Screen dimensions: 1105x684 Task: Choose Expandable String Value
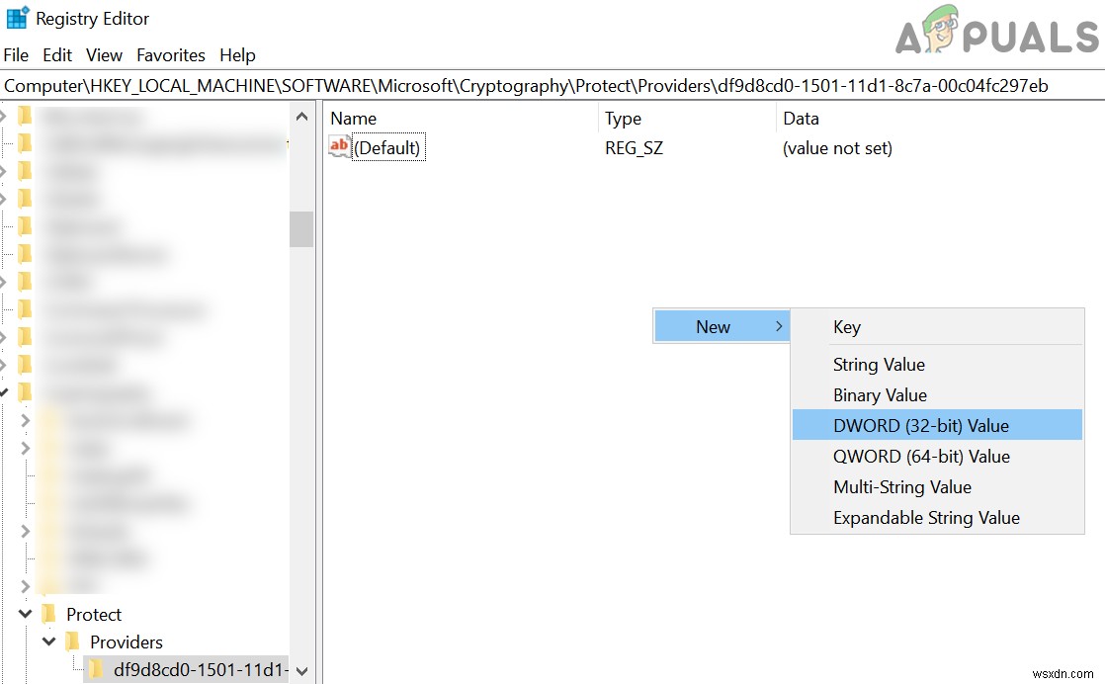[937, 518]
